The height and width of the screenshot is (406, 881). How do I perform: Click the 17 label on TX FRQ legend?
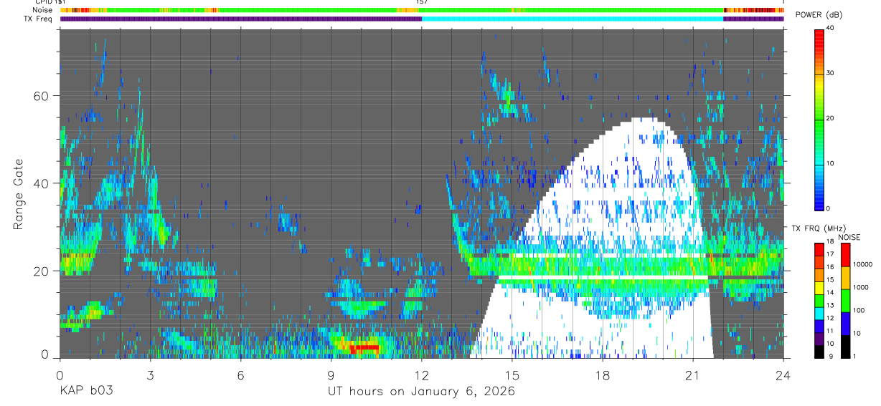click(x=830, y=254)
